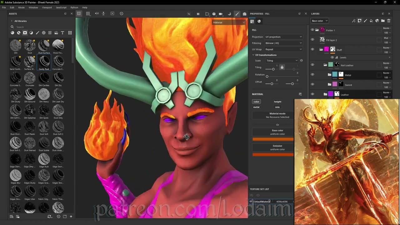Hide the Folder 1 layer

312,30
